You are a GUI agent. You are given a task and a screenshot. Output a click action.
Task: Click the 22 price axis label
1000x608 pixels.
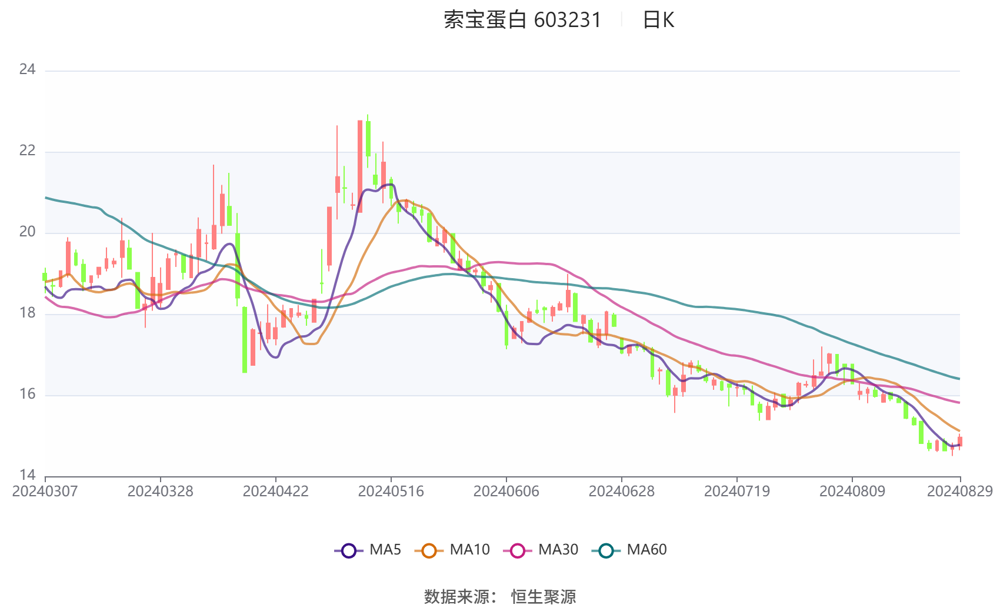pos(27,151)
